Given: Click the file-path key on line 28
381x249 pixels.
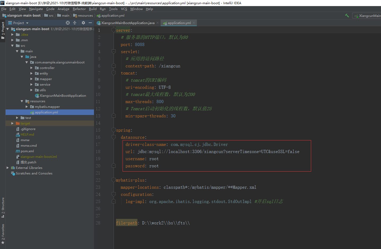Looking at the screenshot, I should click(127, 223).
